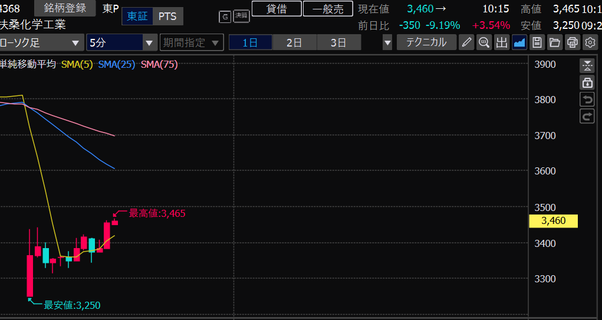The height and width of the screenshot is (320, 602).
Task: Select the 2日 period tab
Action: [294, 42]
